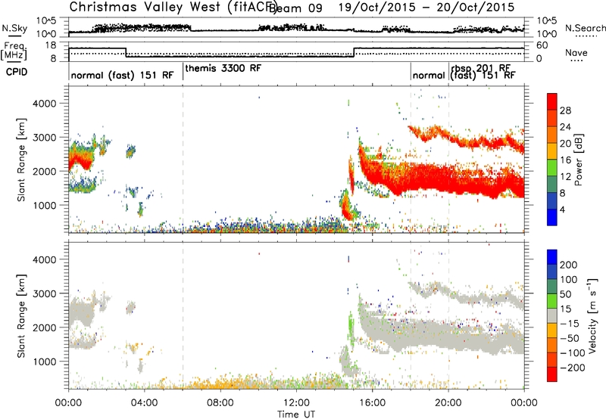Click the N.Search legend label
The width and height of the screenshot is (606, 419).
586,28
